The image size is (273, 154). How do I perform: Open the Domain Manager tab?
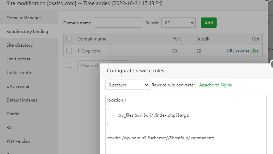[x=24, y=17]
